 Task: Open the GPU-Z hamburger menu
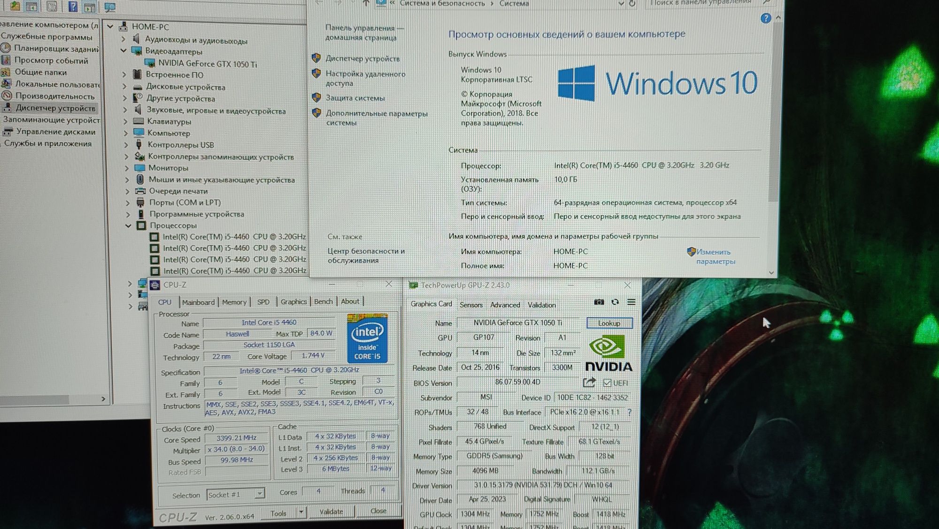point(631,302)
